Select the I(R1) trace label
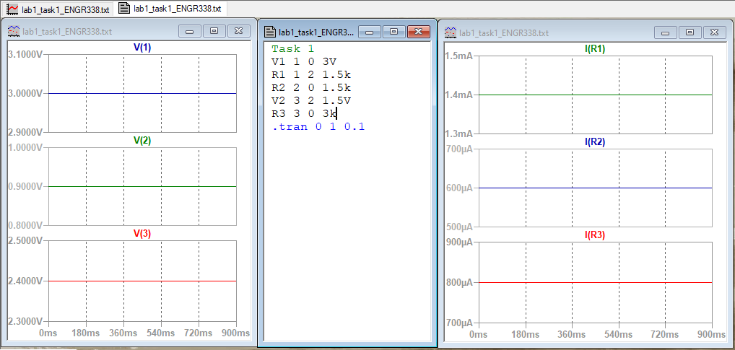The image size is (735, 350). 595,49
